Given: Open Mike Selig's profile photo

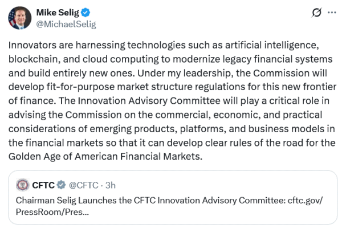Looking at the screenshot, I should 19,18.
